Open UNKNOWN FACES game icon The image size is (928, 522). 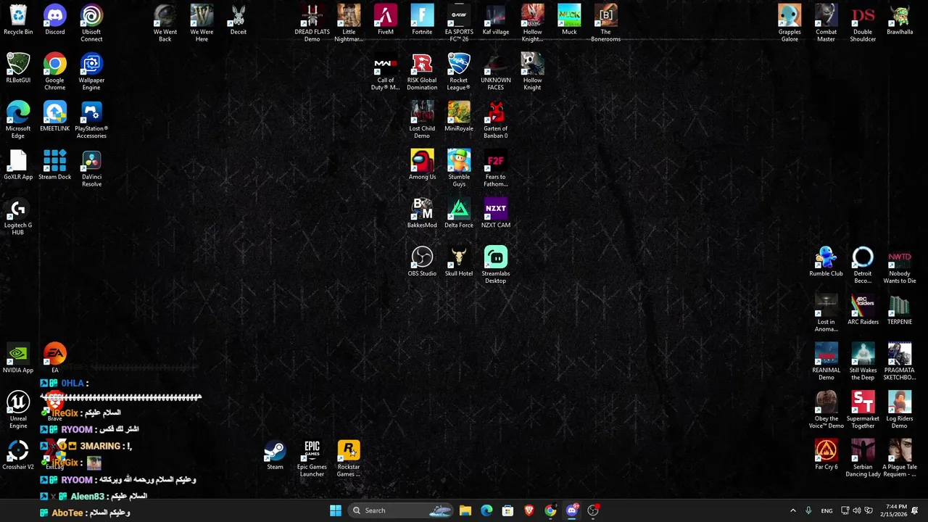pos(495,72)
